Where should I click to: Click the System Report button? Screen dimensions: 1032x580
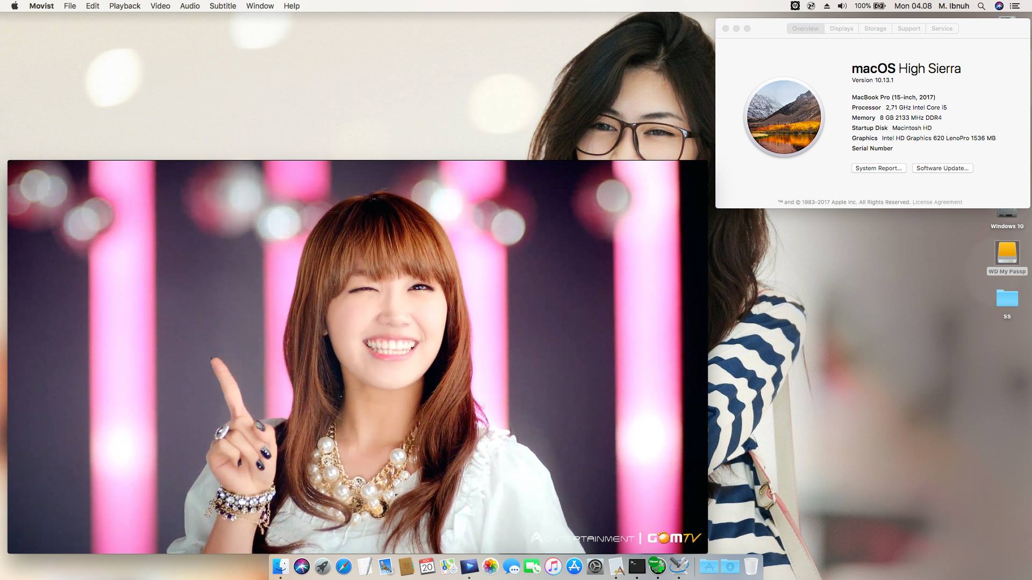point(878,168)
